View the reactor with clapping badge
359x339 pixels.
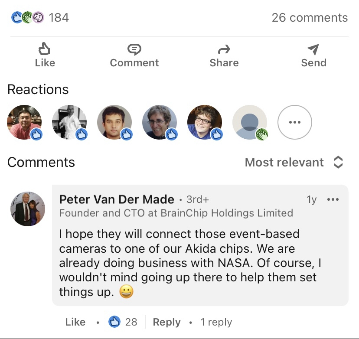pos(250,122)
